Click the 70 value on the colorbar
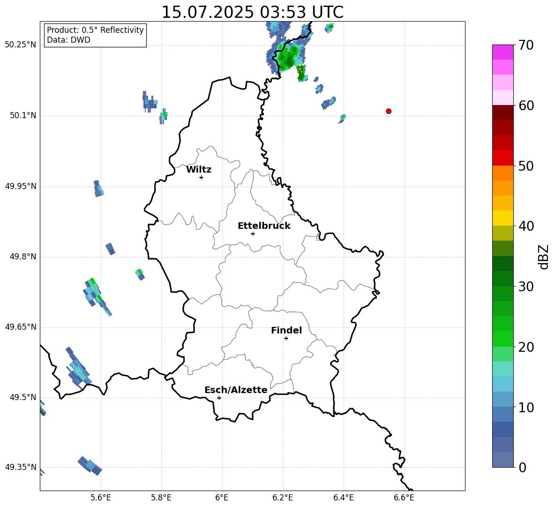Screen dimensions: 555x507 [526, 45]
